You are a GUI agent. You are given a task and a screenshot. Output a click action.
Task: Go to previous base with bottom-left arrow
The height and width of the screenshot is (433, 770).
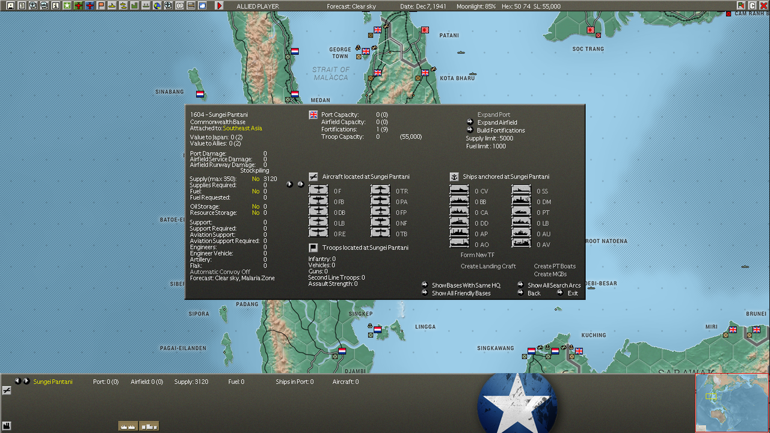(x=17, y=381)
